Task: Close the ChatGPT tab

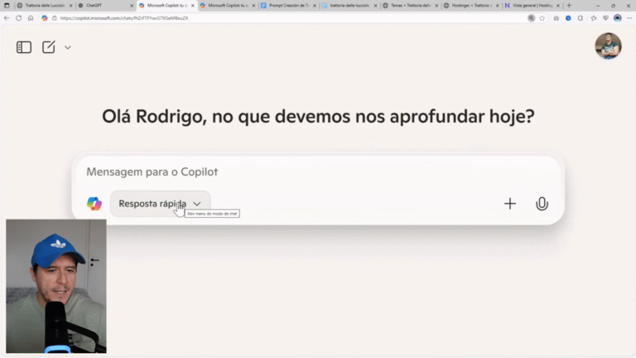Action: click(x=132, y=6)
